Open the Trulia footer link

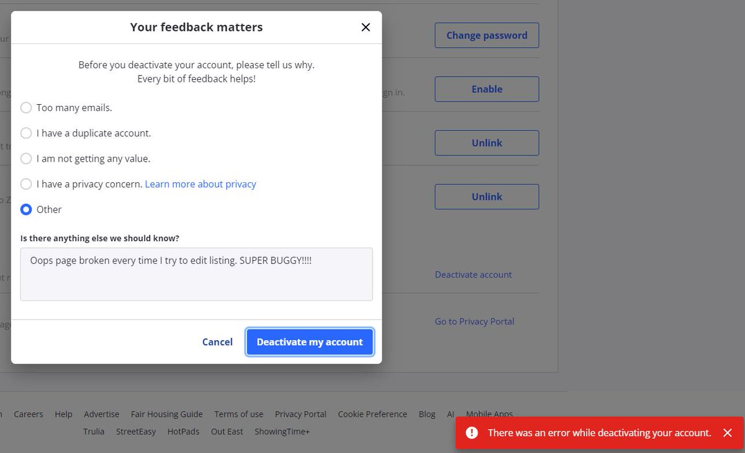[94, 431]
